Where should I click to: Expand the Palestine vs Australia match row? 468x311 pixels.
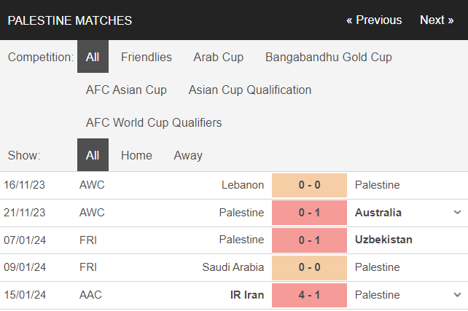(x=457, y=213)
